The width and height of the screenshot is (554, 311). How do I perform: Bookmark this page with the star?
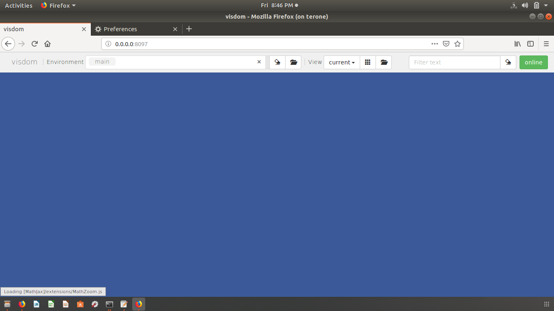click(457, 44)
